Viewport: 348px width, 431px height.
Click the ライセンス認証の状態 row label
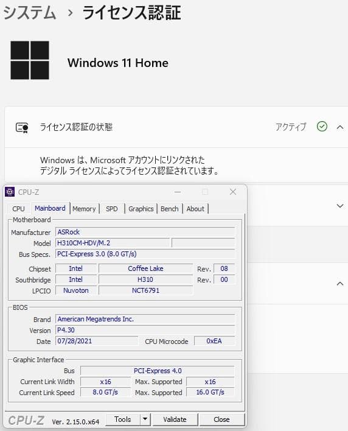coord(76,127)
